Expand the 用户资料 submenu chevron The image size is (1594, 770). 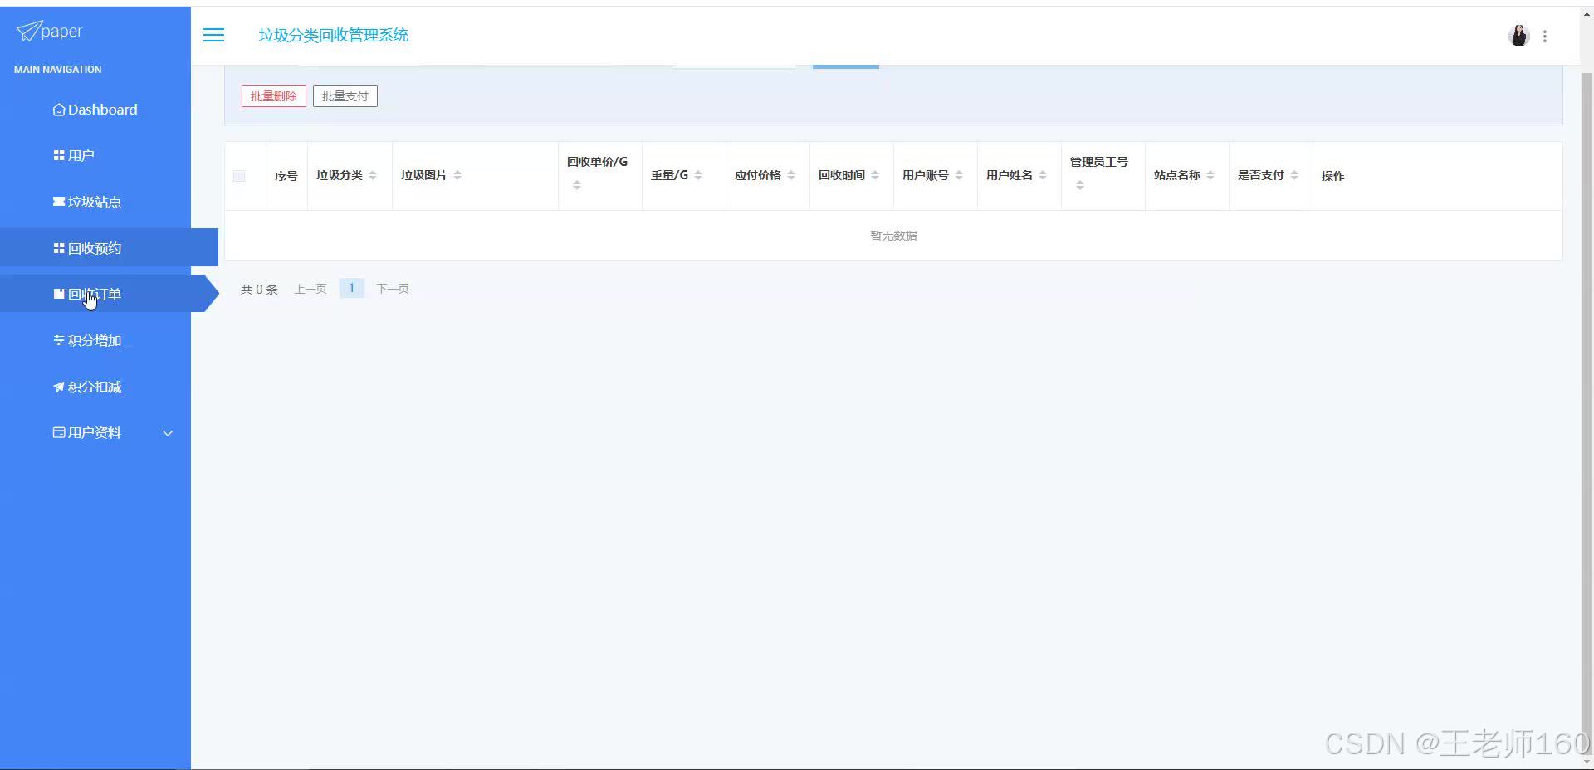pyautogui.click(x=168, y=433)
